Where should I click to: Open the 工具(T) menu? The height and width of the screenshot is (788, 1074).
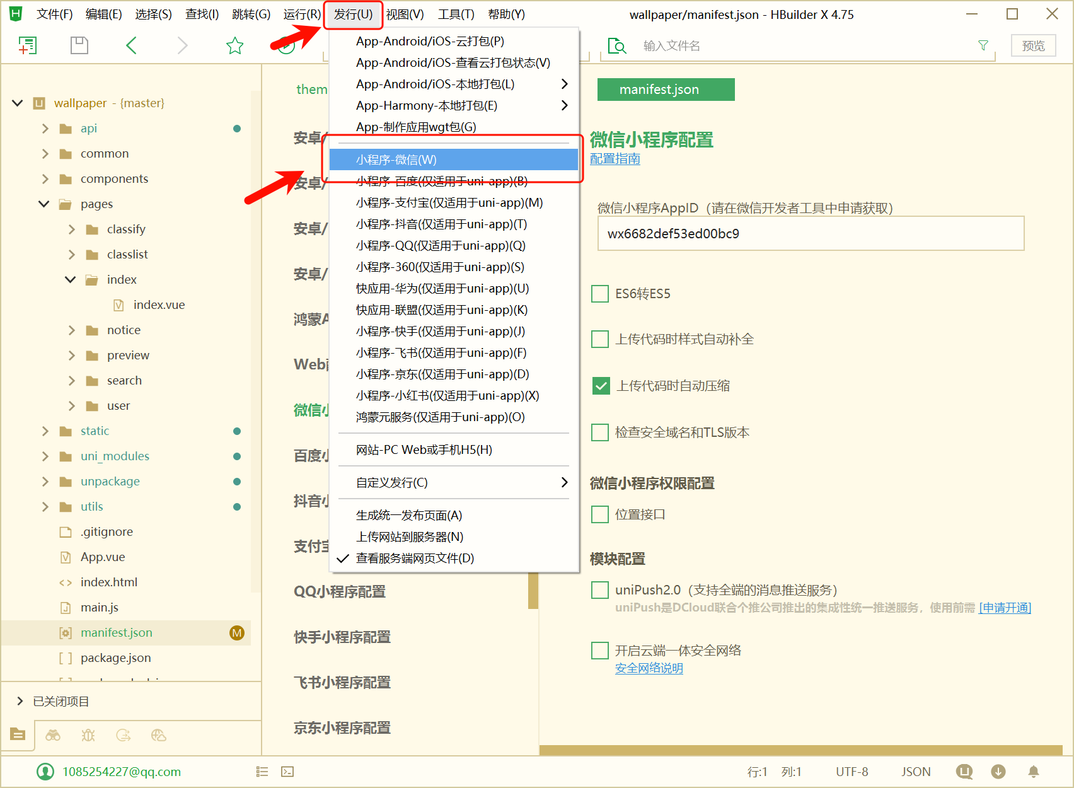(x=456, y=14)
